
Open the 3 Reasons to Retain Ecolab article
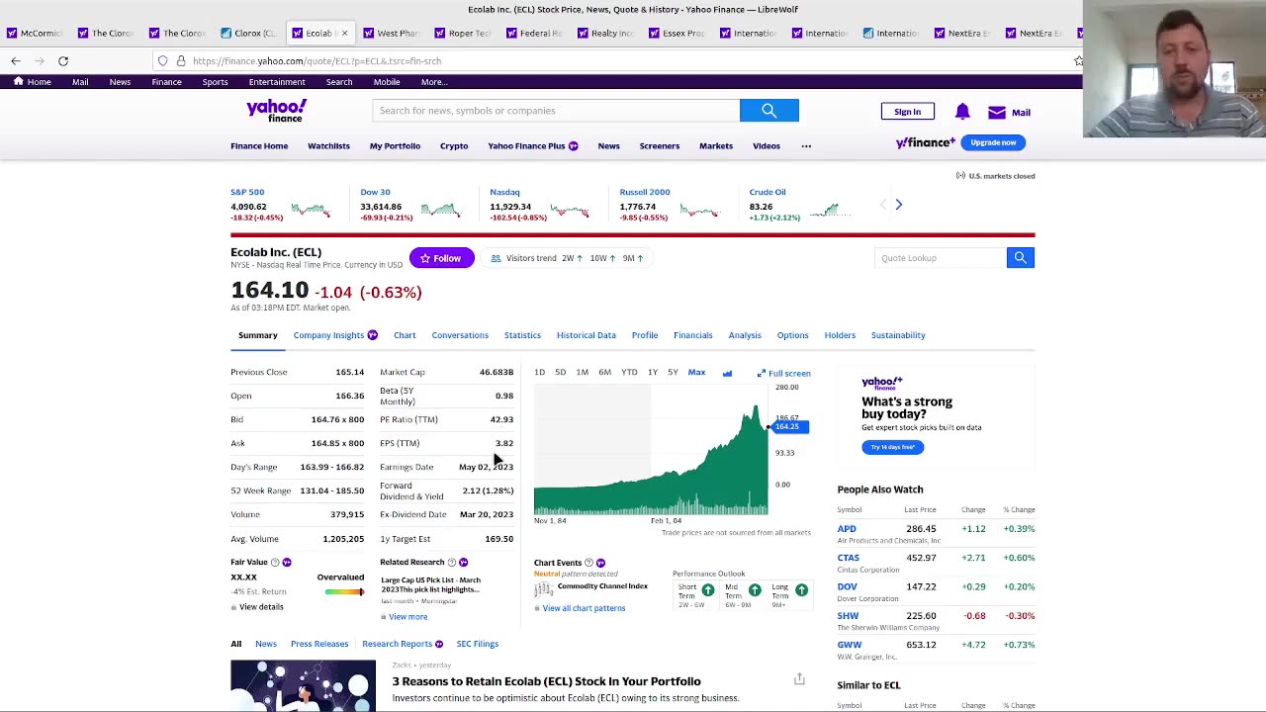pyautogui.click(x=546, y=681)
